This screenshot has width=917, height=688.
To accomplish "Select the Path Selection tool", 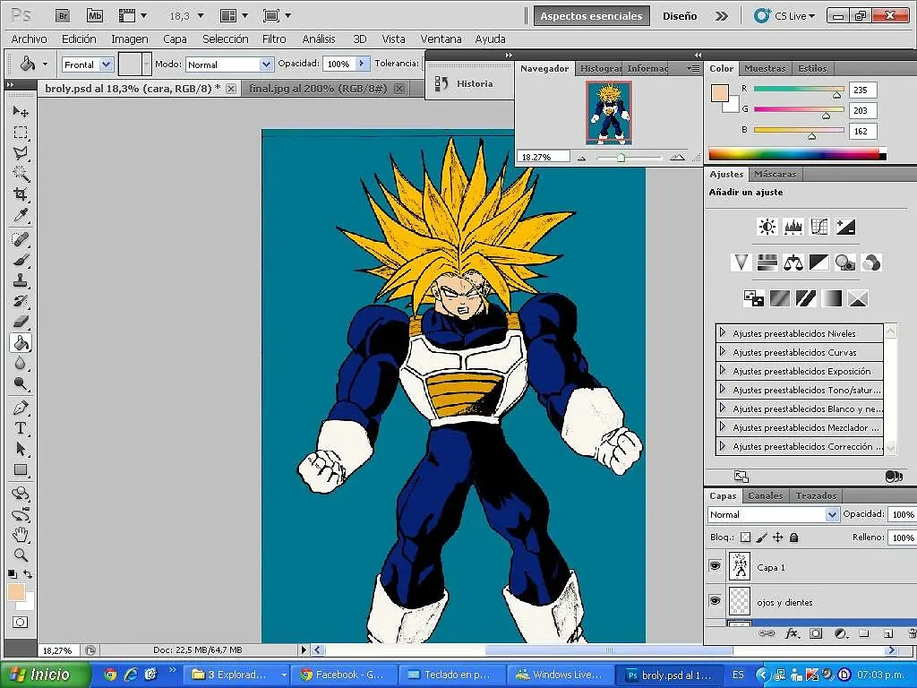I will (x=21, y=450).
